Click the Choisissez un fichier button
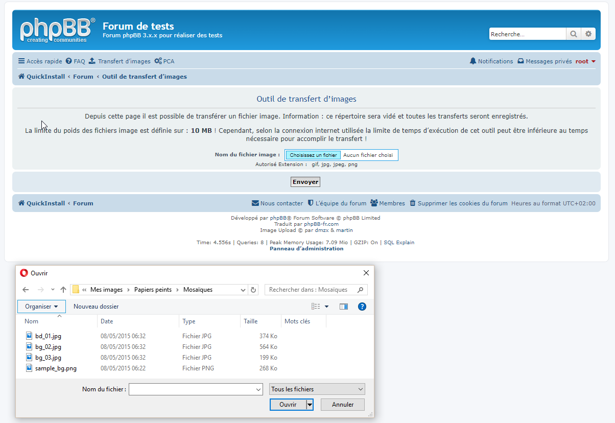 [313, 155]
